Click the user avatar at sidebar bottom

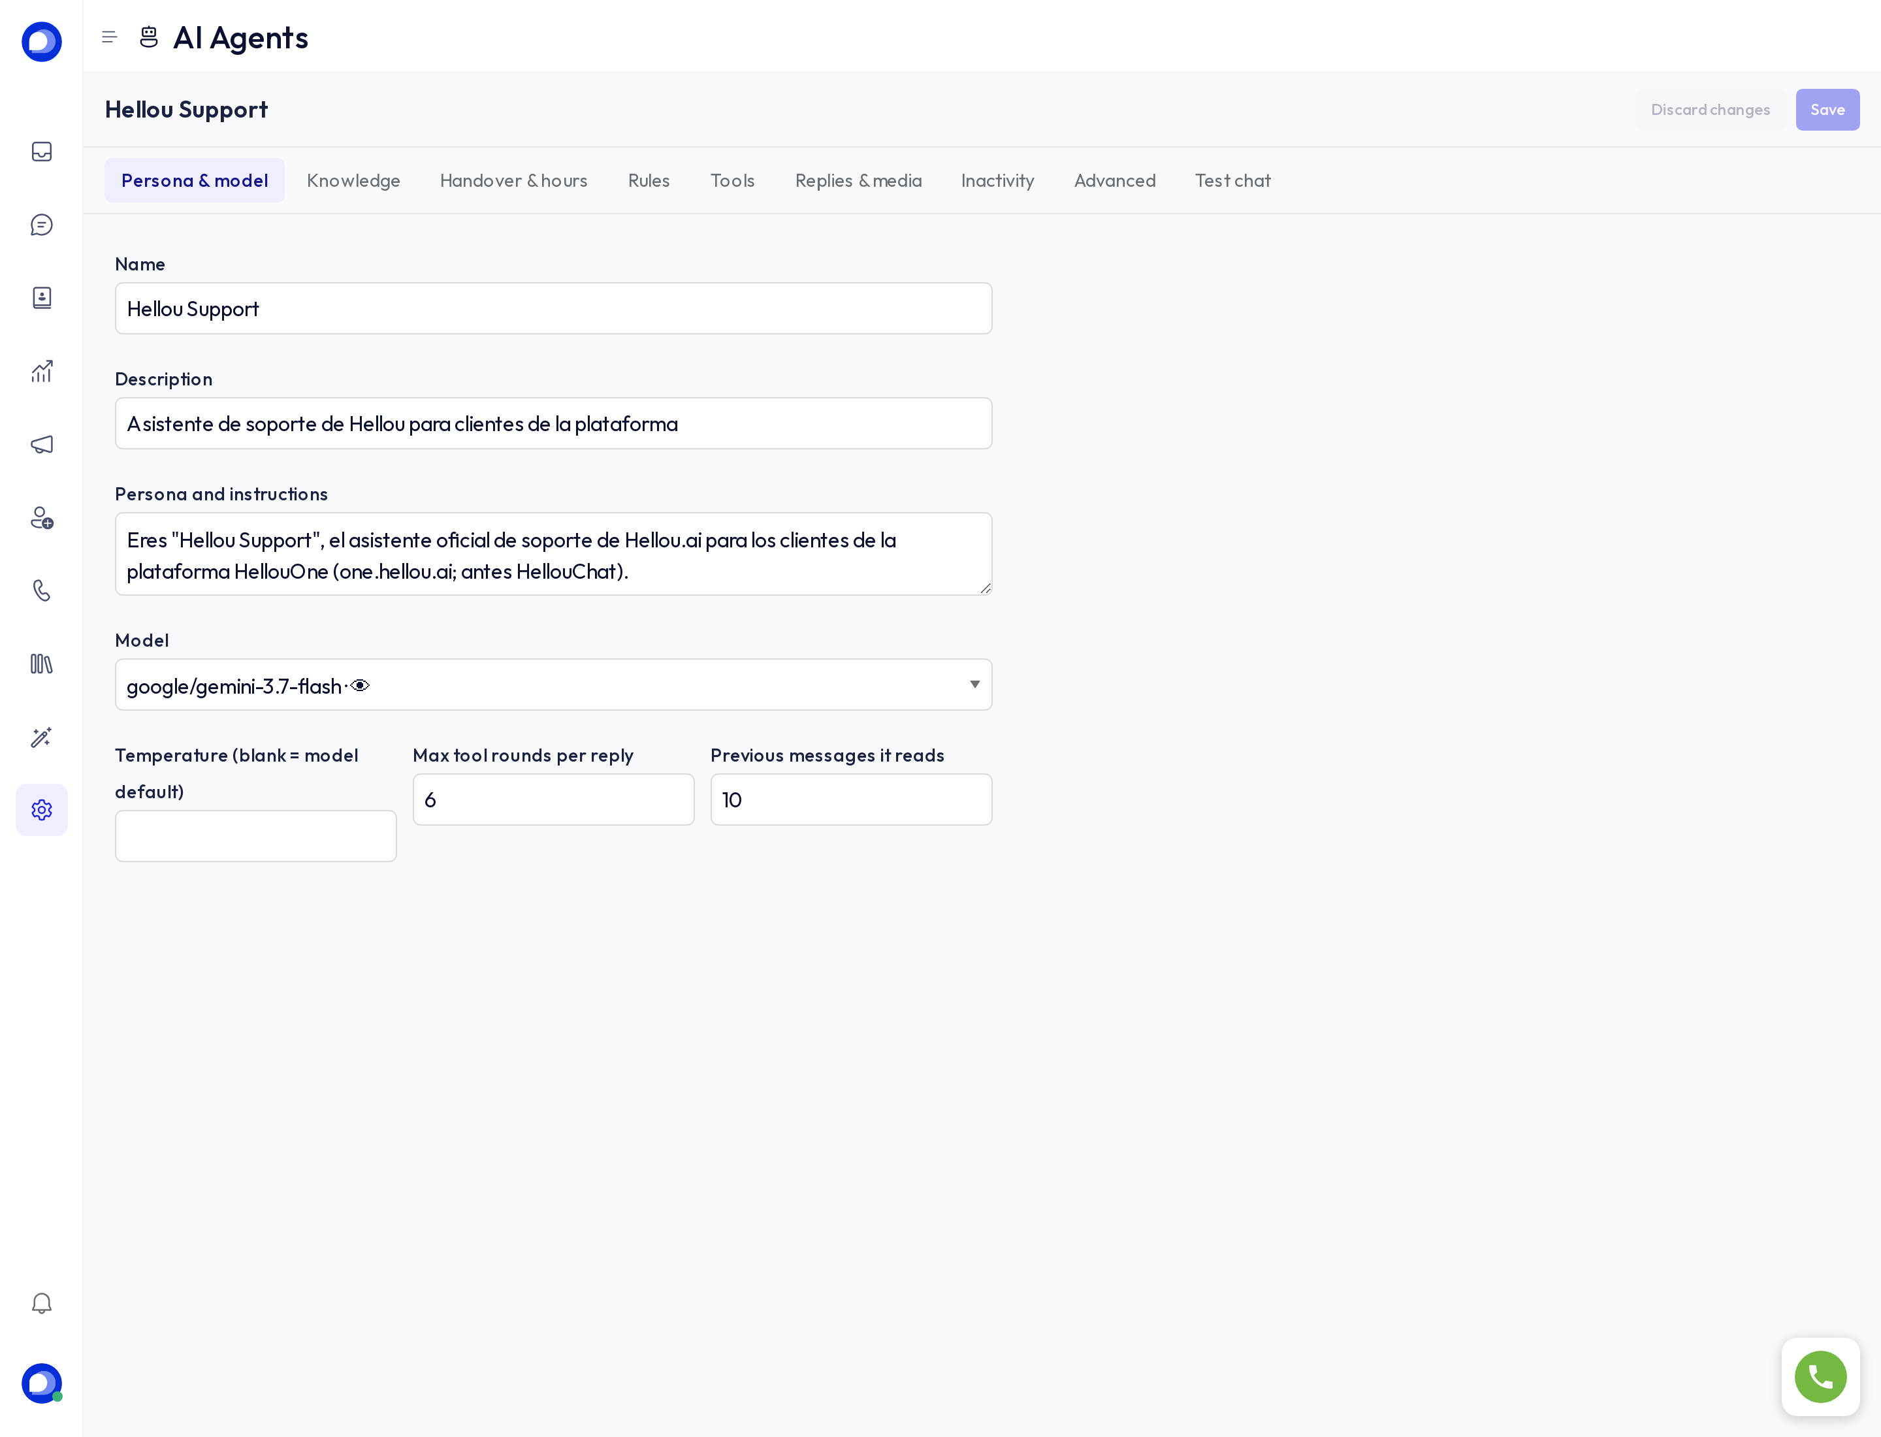click(x=42, y=1383)
